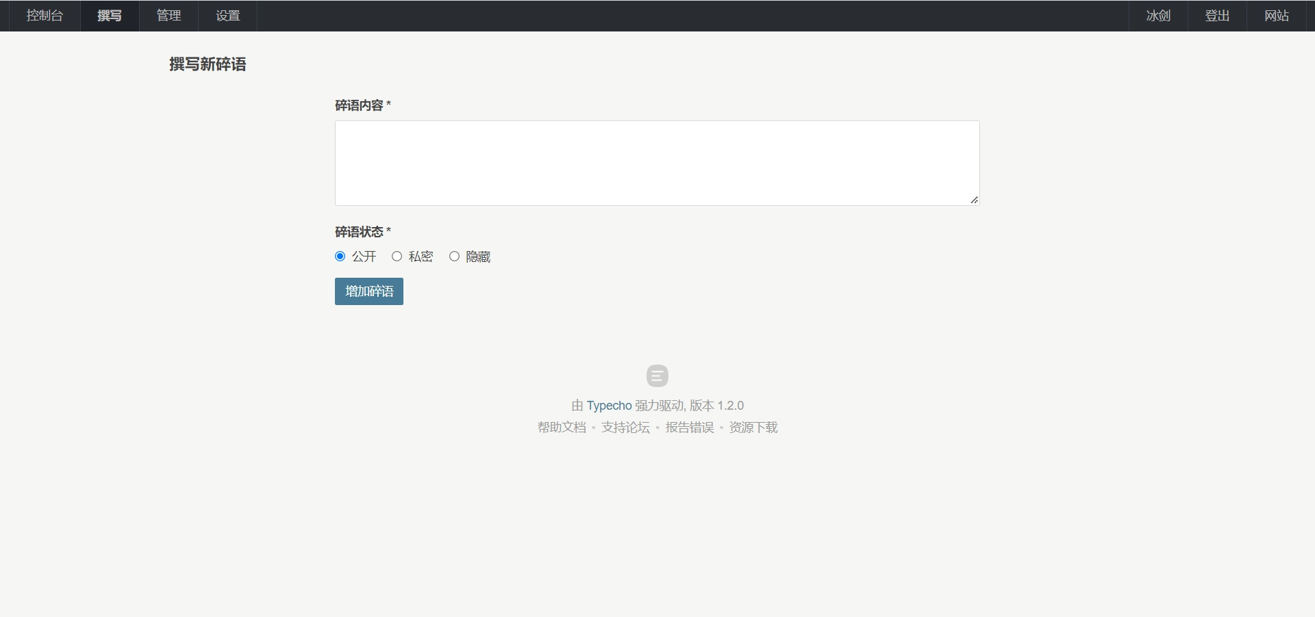
Task: Click the 碎语内容 field label
Action: (362, 105)
